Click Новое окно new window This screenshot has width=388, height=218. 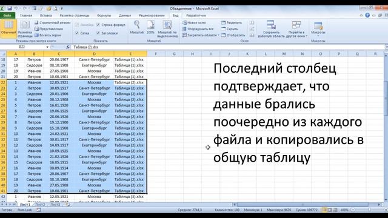194,22
